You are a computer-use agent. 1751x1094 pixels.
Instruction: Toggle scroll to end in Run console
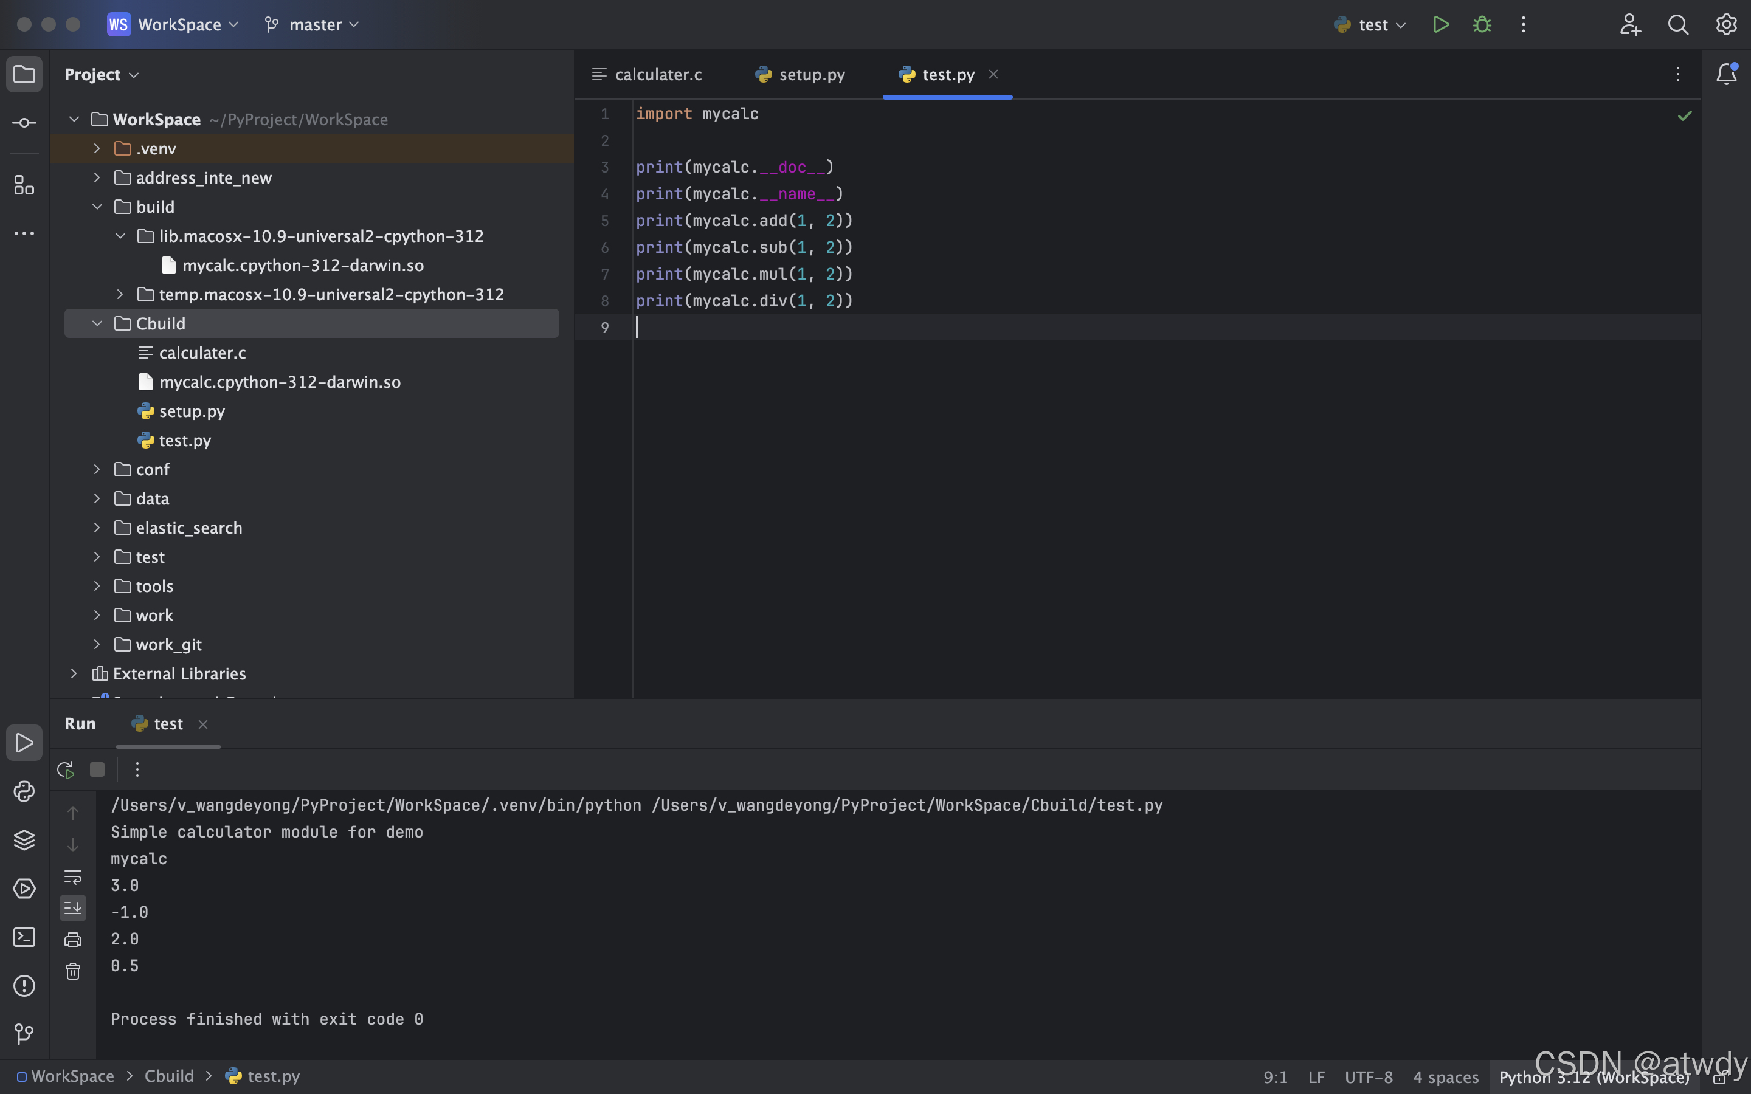pos(73,908)
